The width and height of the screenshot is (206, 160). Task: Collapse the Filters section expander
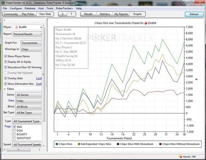point(5,89)
